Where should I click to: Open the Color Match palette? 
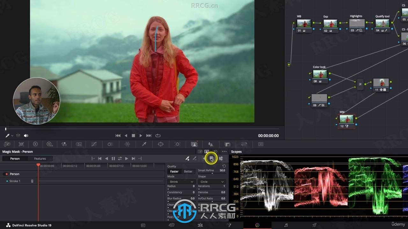tap(21, 144)
